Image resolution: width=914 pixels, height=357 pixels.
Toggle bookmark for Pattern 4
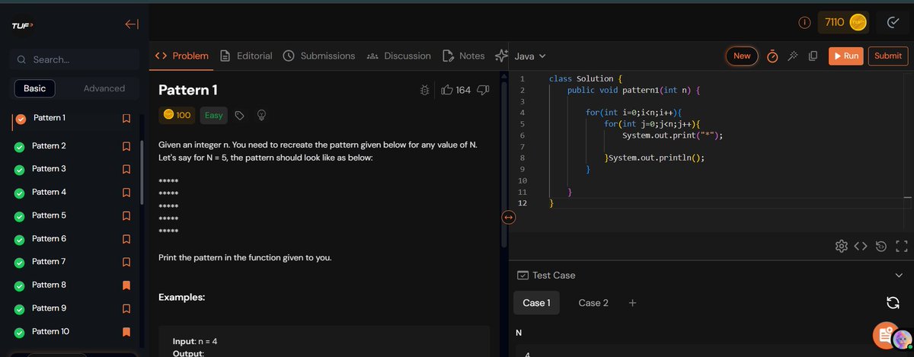(x=126, y=193)
